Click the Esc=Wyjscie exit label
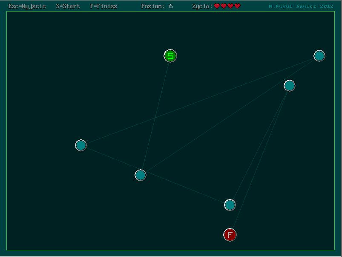Viewport: 342px width, 257px height. (27, 6)
